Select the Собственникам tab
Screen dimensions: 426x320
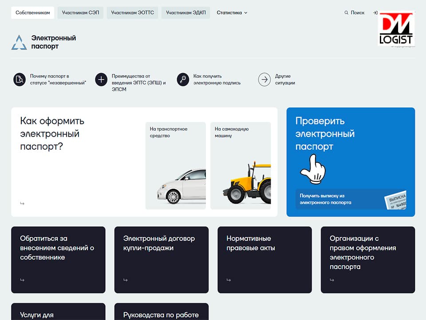(x=32, y=12)
